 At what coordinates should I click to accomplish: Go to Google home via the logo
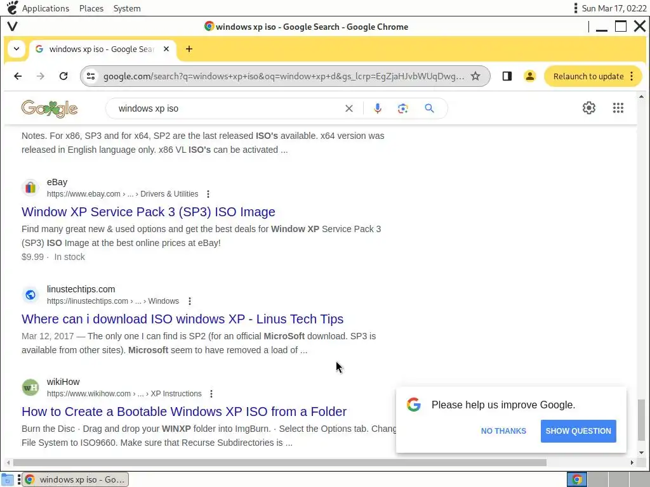50,109
